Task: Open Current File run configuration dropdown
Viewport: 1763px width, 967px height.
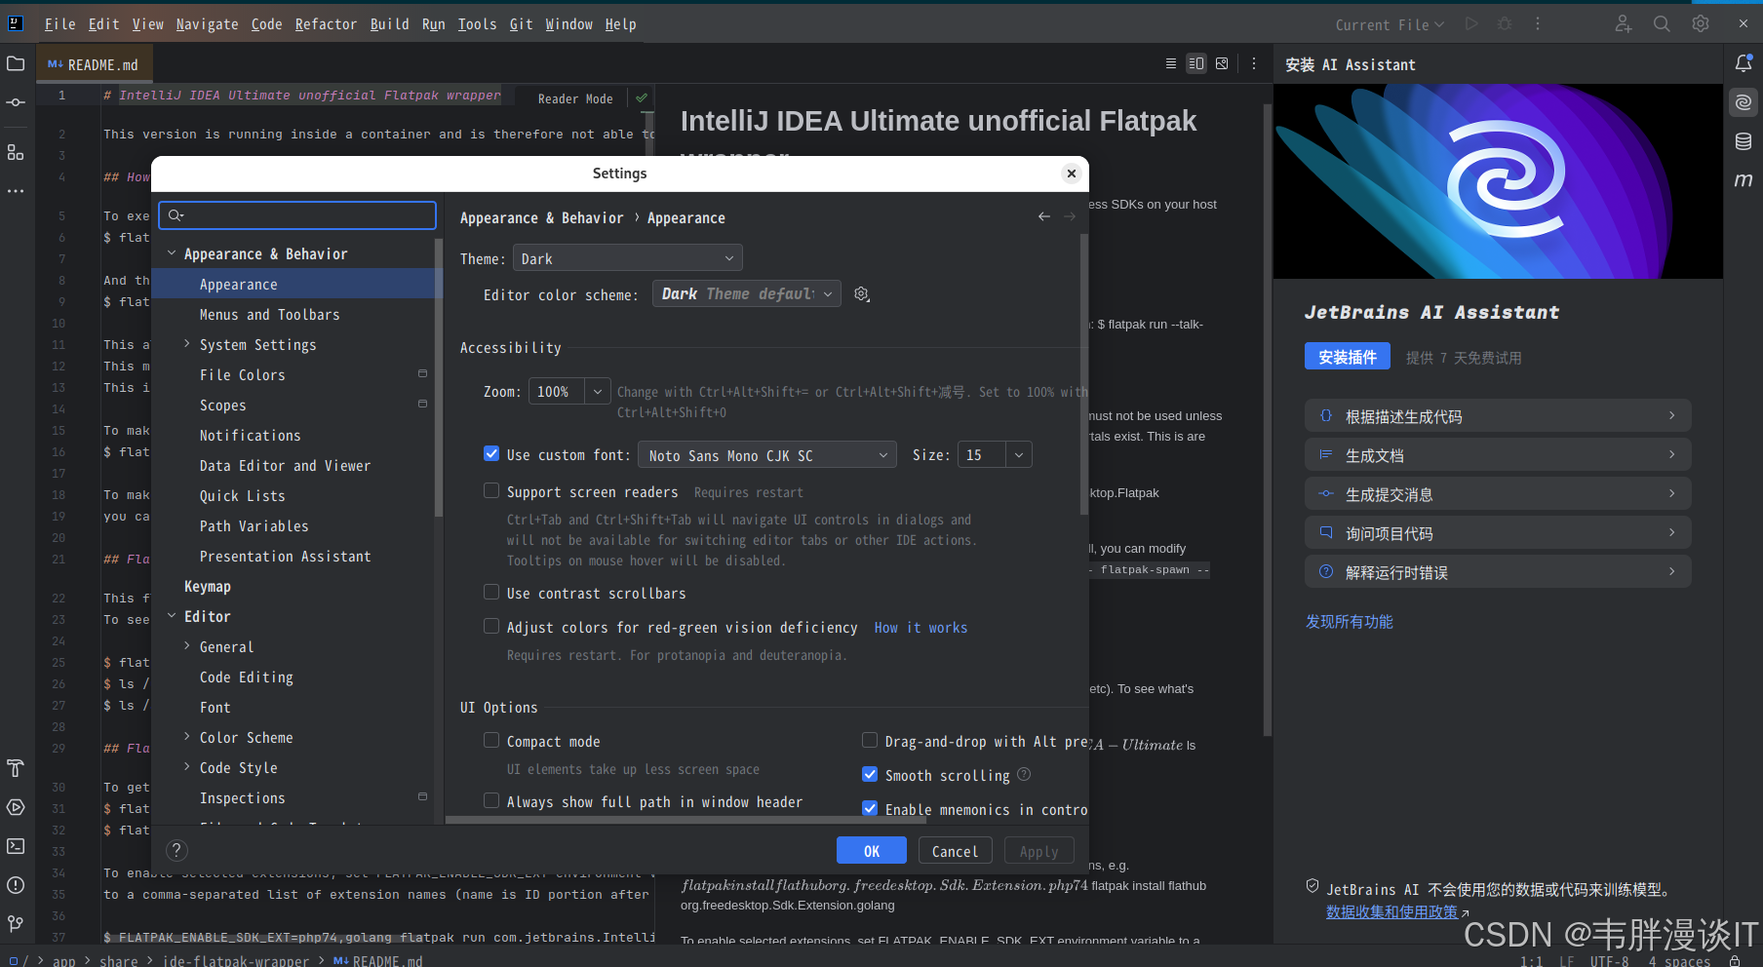Action: pyautogui.click(x=1390, y=24)
